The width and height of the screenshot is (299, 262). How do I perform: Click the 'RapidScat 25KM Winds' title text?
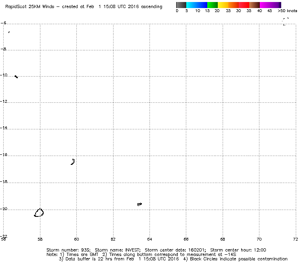[x=30, y=7]
